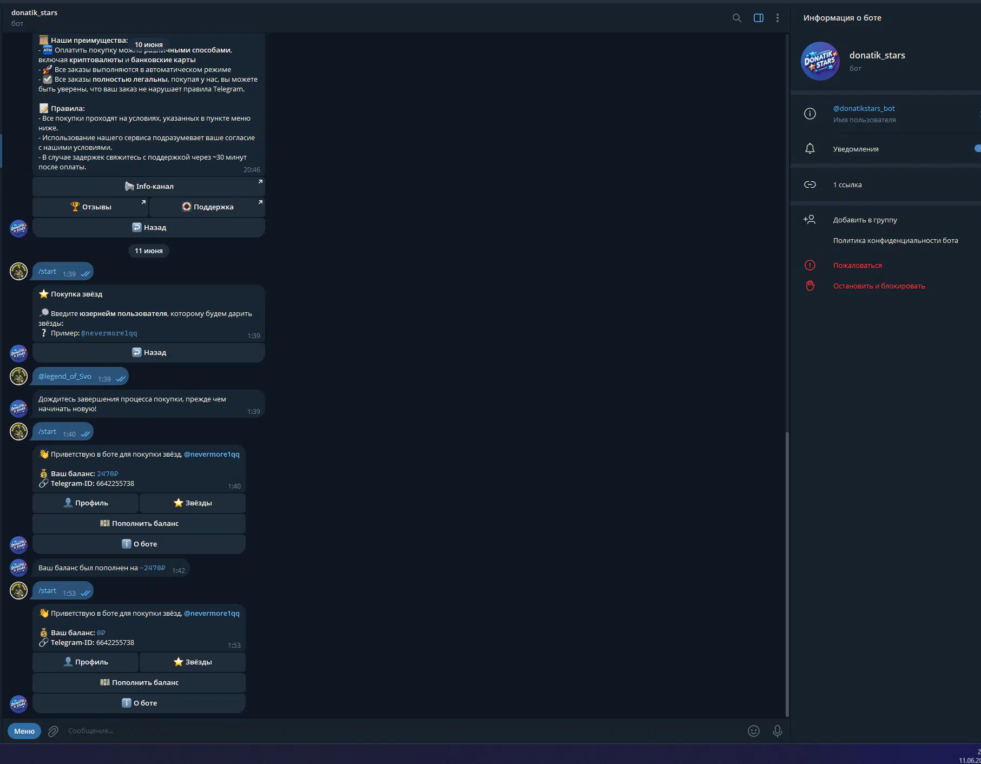This screenshot has width=981, height=764.
Task: Click the paperclip attach file icon
Action: 53,731
